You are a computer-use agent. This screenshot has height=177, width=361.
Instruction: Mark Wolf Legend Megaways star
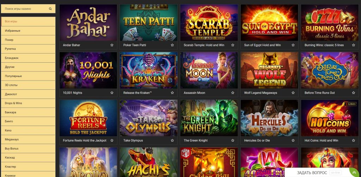pos(293,93)
